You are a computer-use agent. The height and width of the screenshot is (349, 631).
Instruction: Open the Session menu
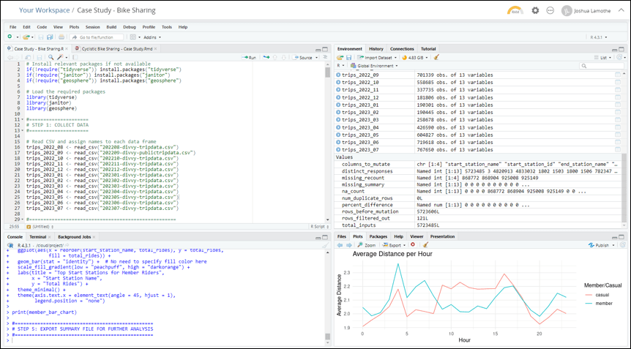(92, 27)
